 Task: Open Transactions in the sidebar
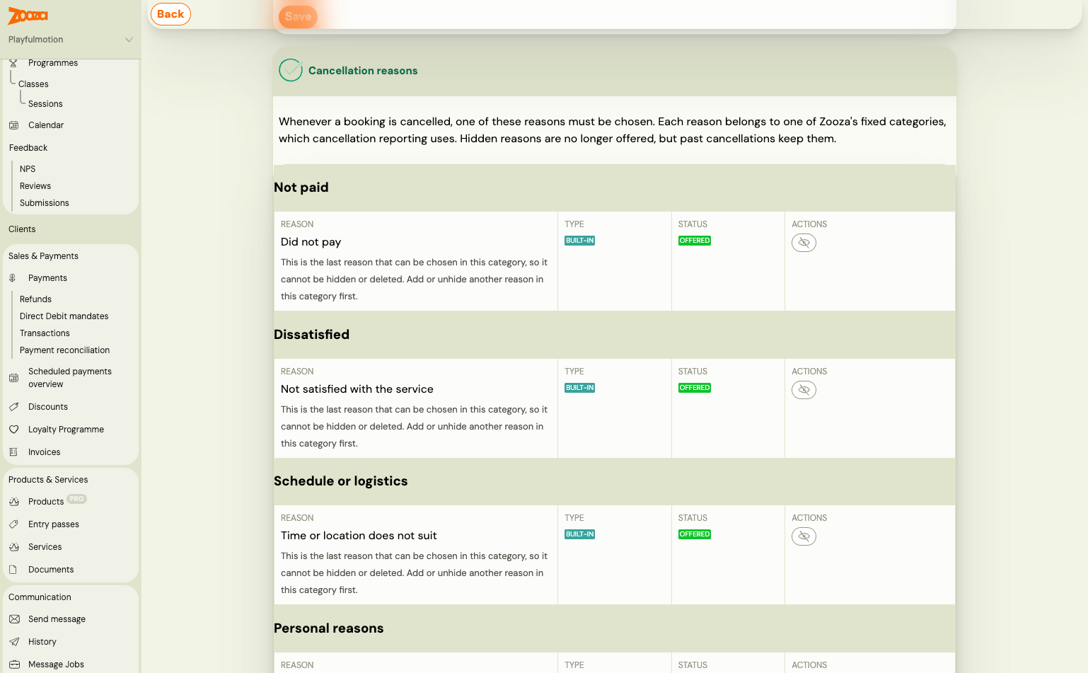45,333
